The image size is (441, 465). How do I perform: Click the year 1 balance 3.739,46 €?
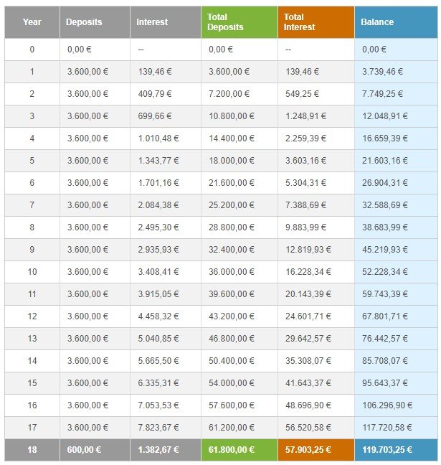[x=382, y=72]
